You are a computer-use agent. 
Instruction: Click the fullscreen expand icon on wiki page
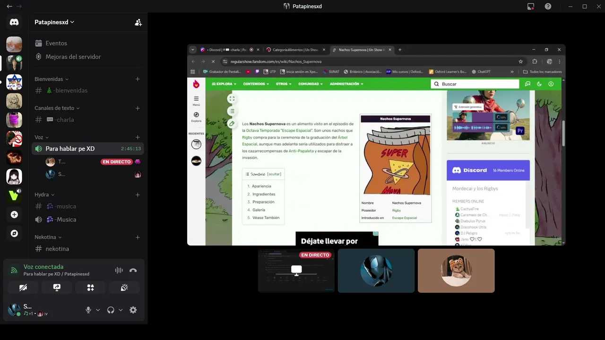232,99
